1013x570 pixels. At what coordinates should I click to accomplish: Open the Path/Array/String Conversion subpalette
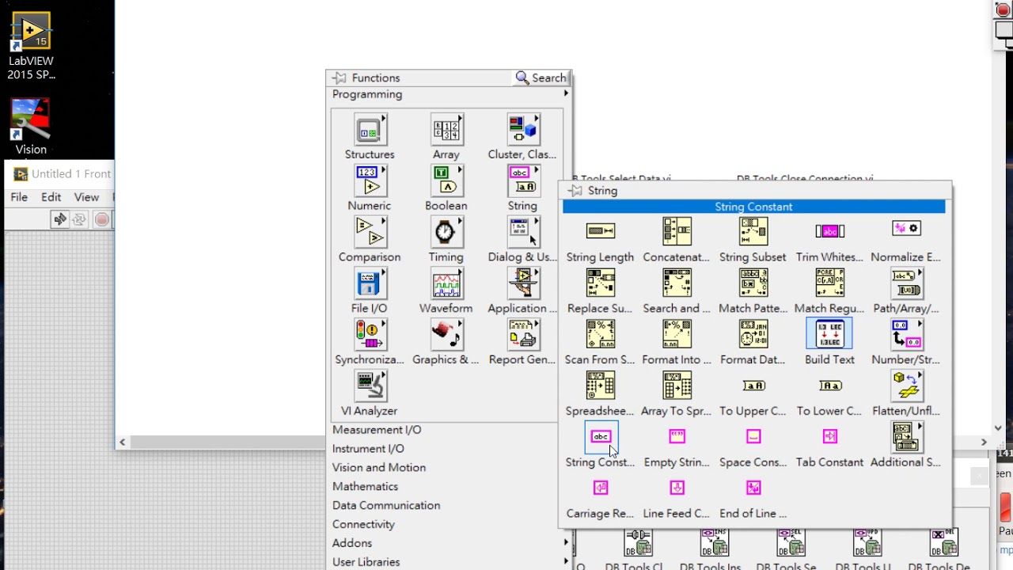coord(906,283)
